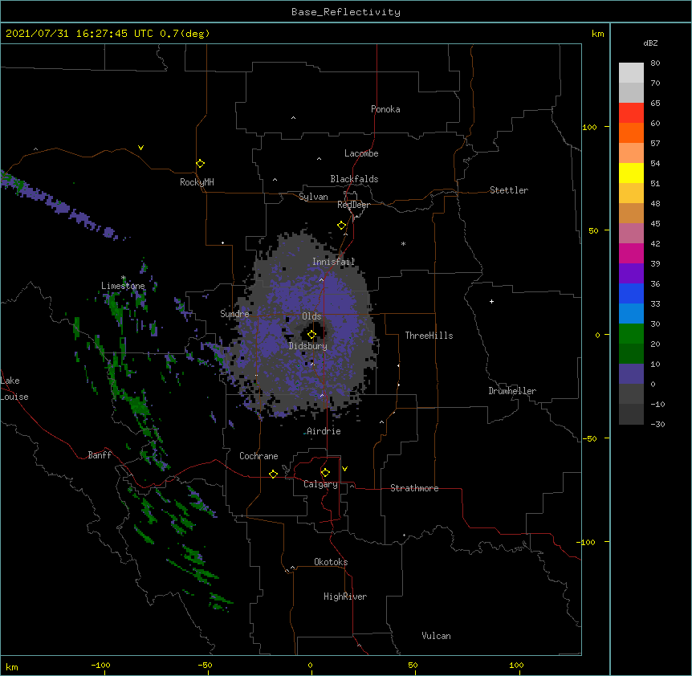Click the white plus marker north of Drumheller
This screenshot has height=676, width=692.
coord(491,301)
